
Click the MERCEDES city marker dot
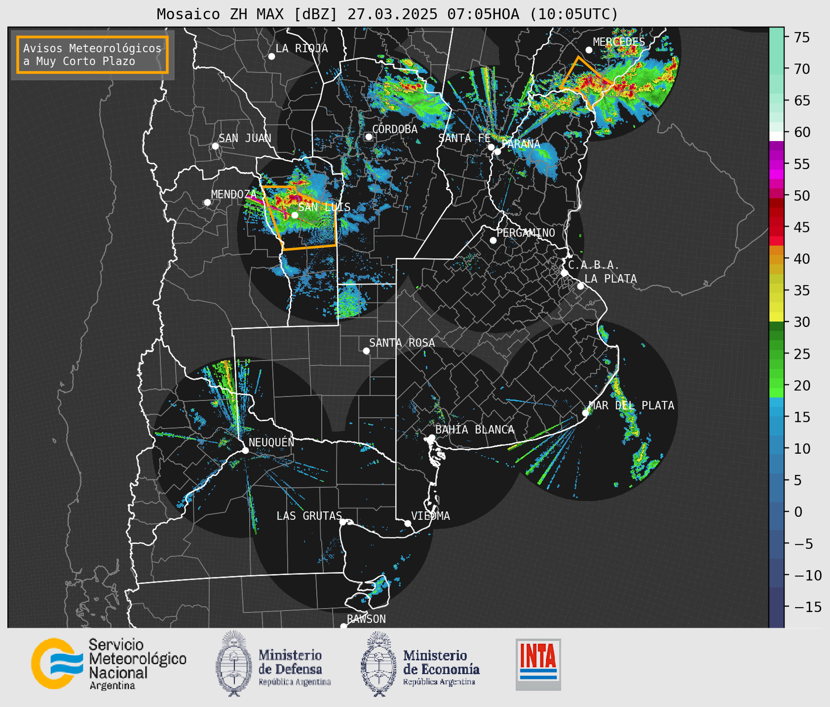coord(589,50)
